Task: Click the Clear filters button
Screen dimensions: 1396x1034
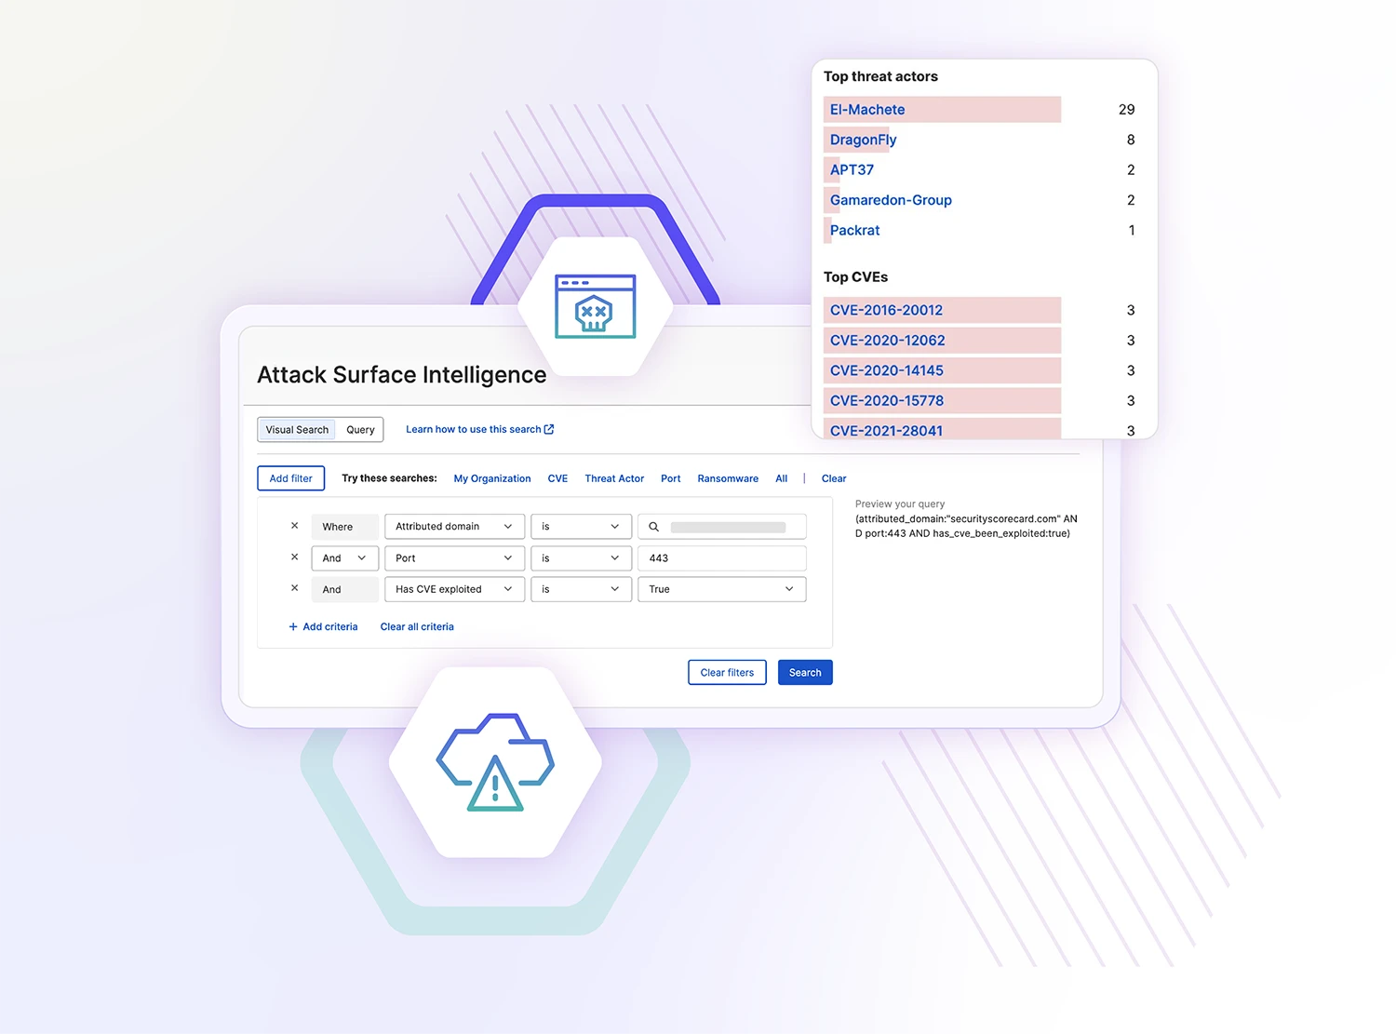Action: coord(727,672)
